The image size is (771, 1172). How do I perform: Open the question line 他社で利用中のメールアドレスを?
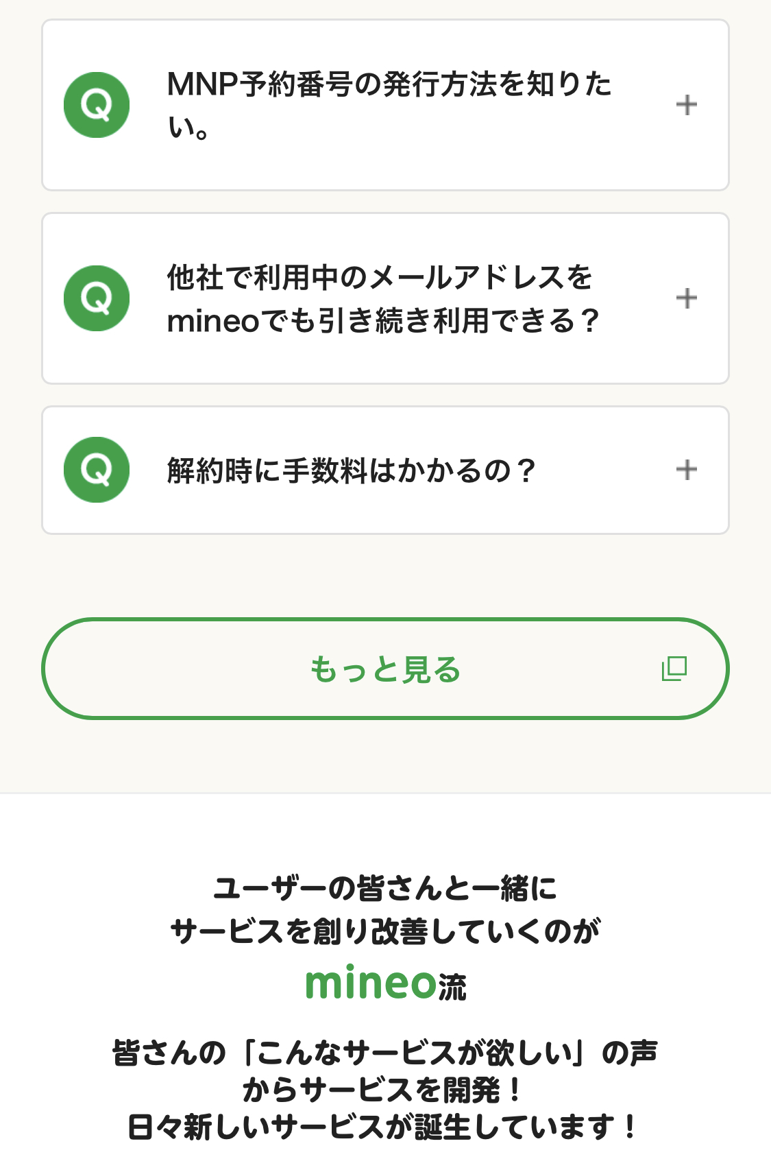click(x=380, y=278)
